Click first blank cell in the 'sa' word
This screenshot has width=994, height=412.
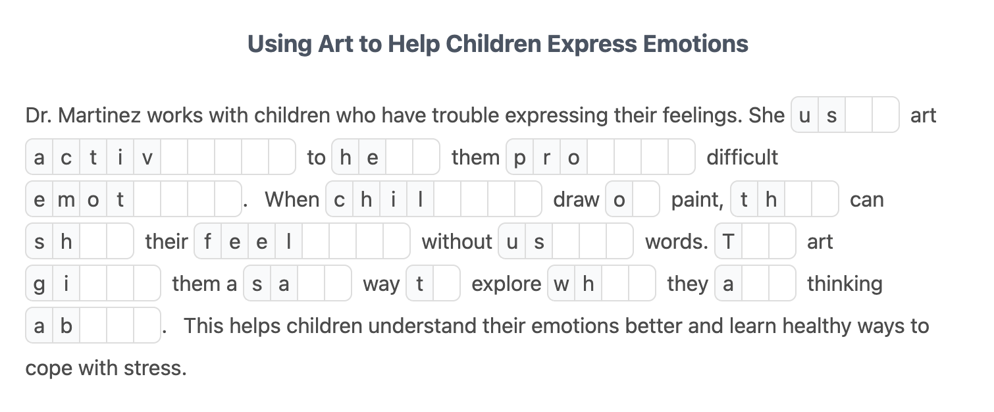[x=311, y=284]
